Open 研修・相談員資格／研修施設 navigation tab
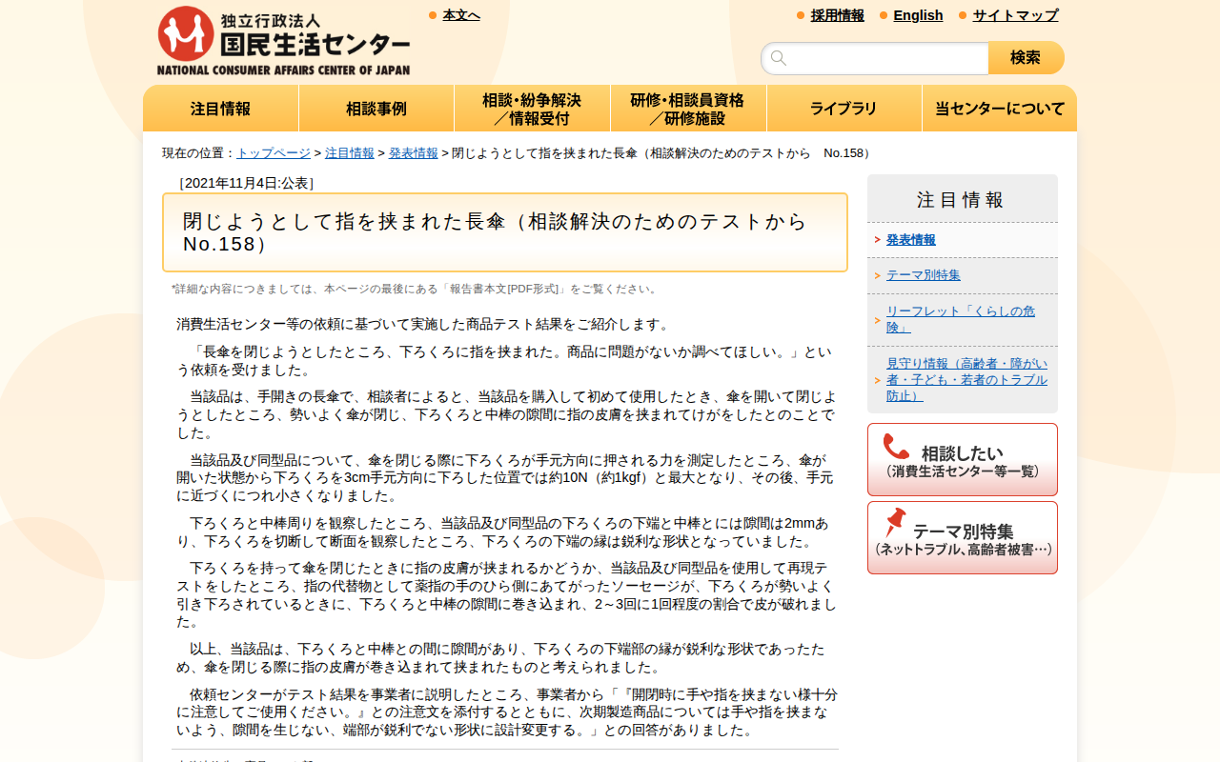Image resolution: width=1220 pixels, height=762 pixels. coord(688,109)
